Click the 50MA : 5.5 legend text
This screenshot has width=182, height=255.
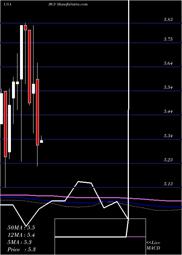21,228
